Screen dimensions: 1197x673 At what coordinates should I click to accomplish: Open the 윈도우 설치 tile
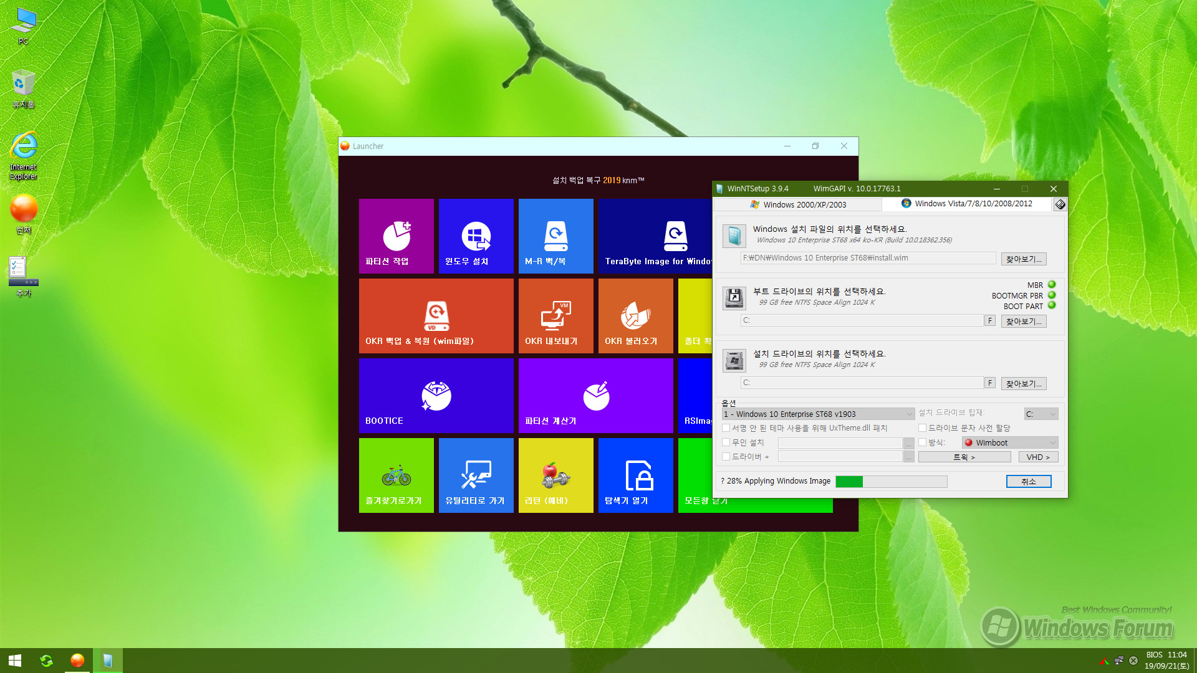coord(476,236)
